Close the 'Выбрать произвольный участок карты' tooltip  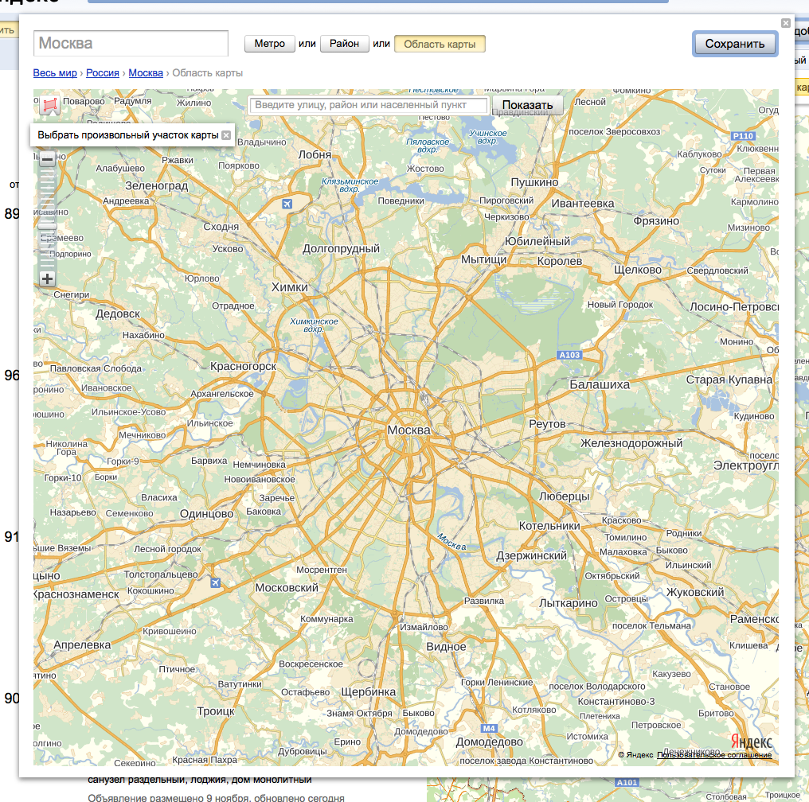pyautogui.click(x=226, y=135)
